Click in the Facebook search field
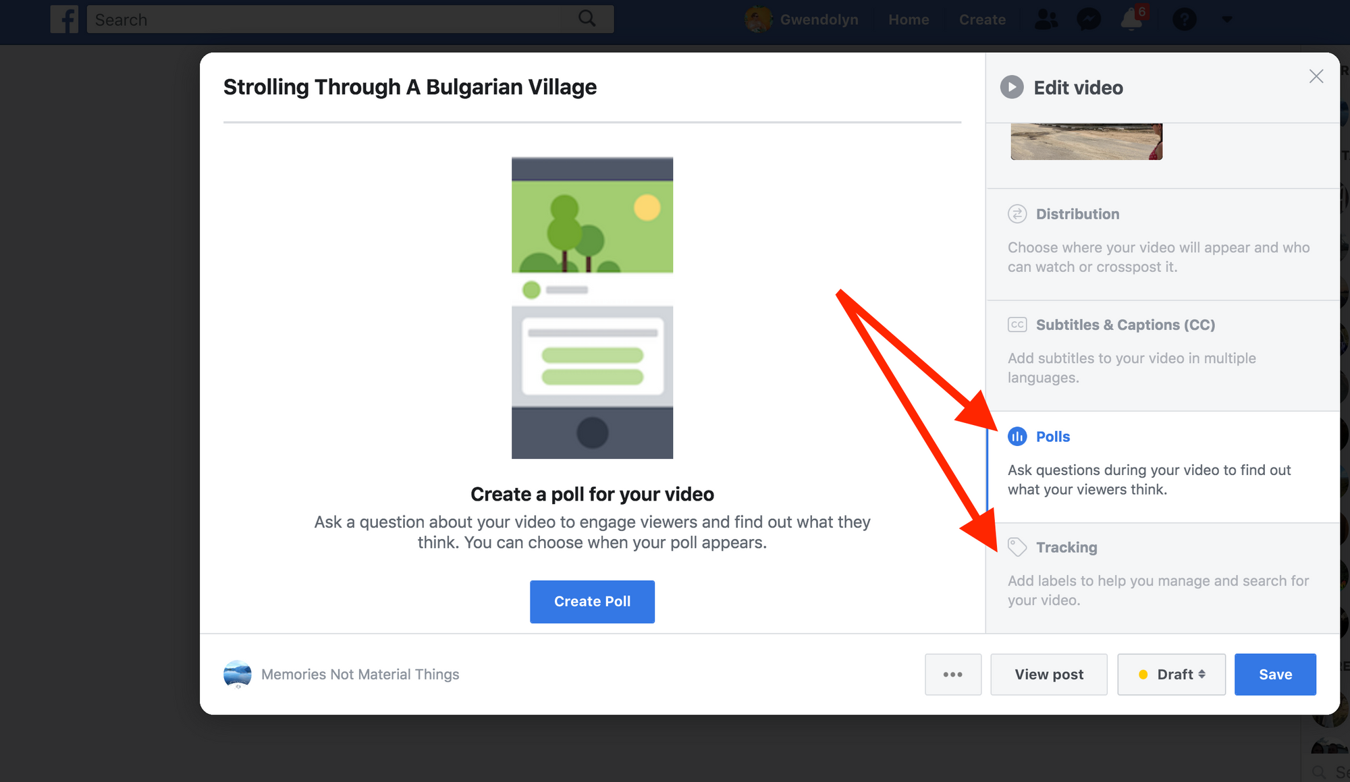 324,20
